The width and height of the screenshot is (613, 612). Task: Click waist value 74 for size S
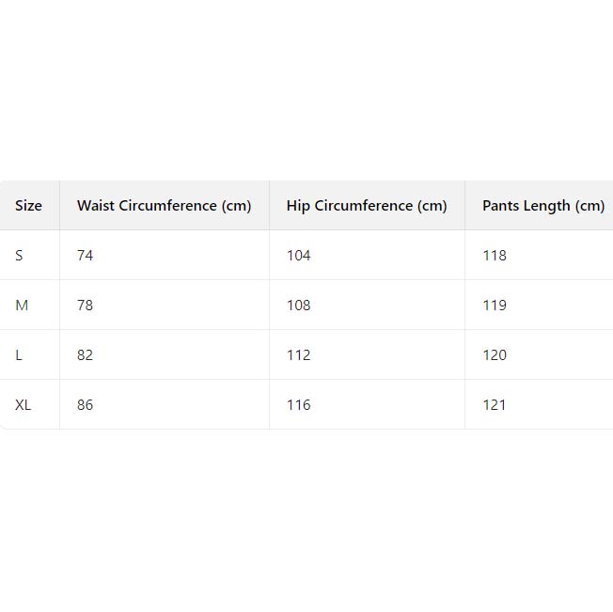[x=86, y=256]
